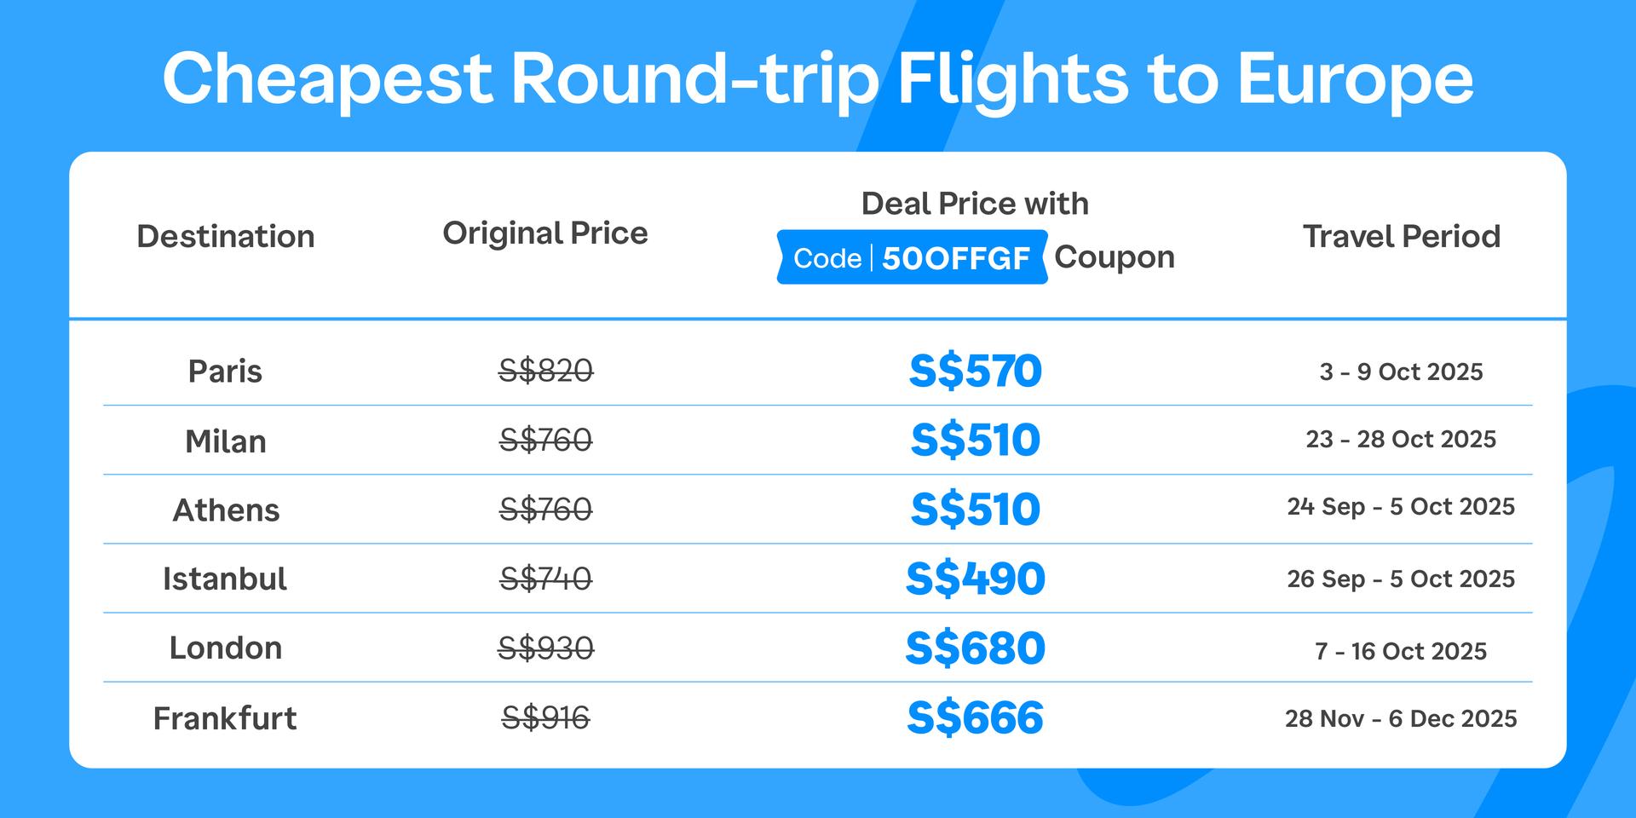Select the Paris destination row
1636x818 pixels.
[818, 372]
